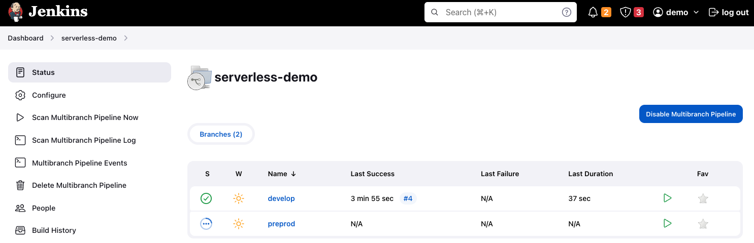Viewport: 754px width, 243px height.
Task: Open the notifications bell icon
Action: (593, 12)
